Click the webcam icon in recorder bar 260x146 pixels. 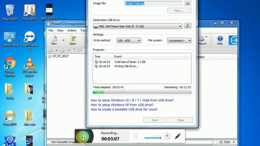167,136
